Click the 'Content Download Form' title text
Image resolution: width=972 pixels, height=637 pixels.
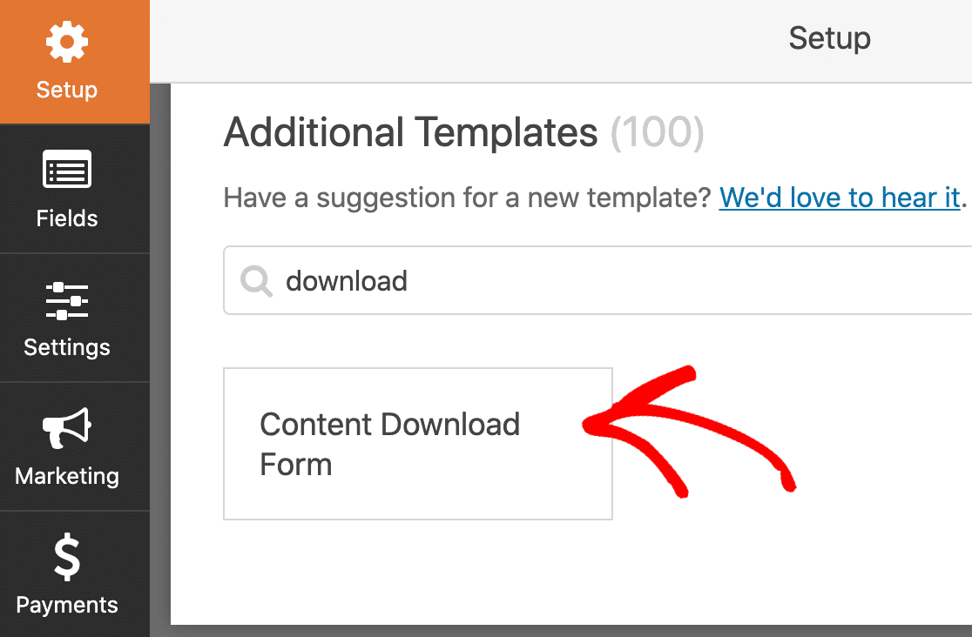pyautogui.click(x=389, y=445)
